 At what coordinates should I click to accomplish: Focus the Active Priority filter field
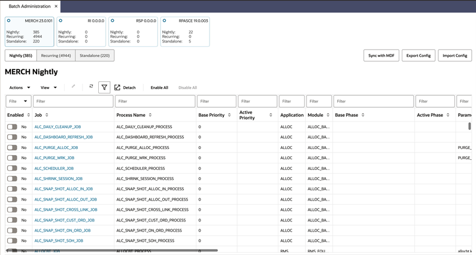click(x=257, y=101)
